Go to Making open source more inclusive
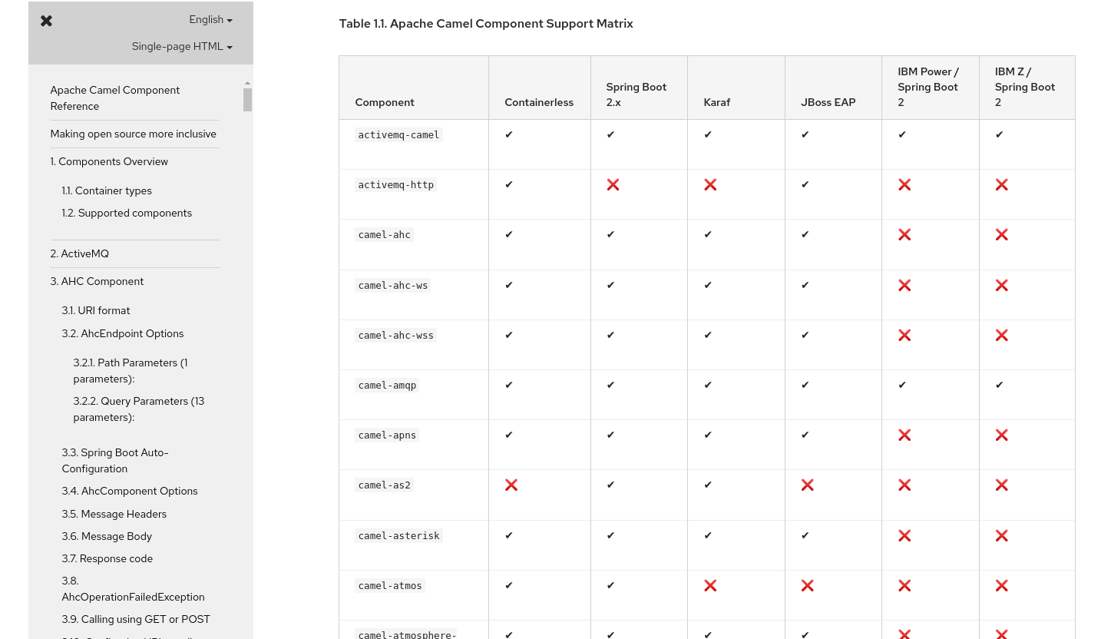Screen dimensions: 1111x639 click(134, 134)
